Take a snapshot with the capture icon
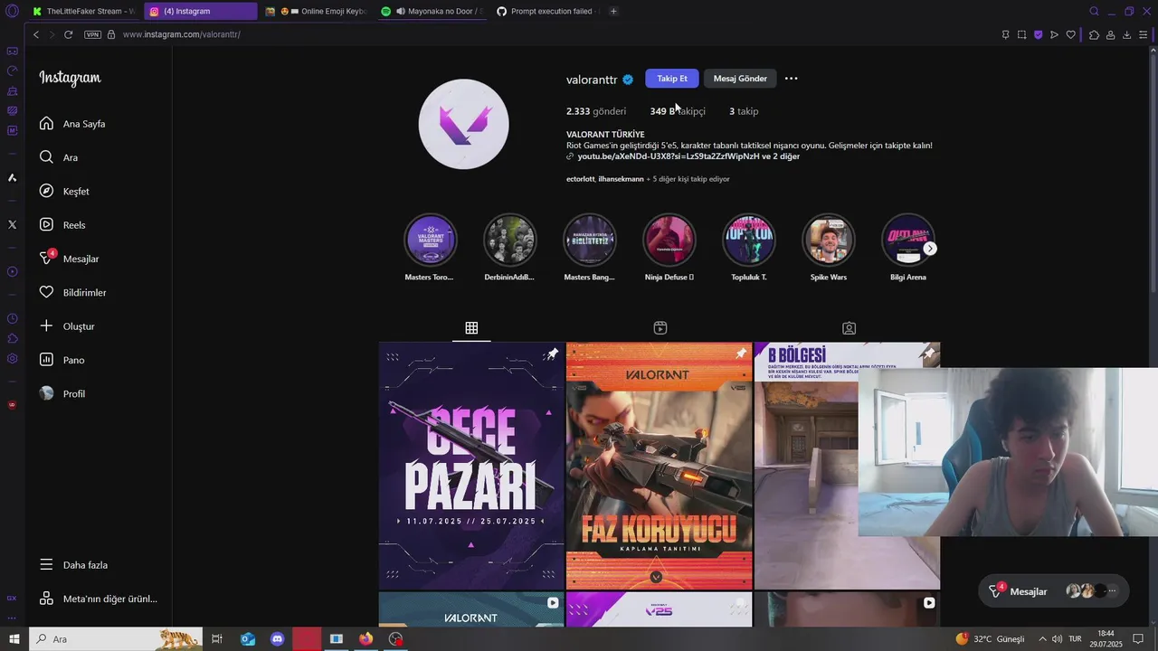This screenshot has width=1158, height=651. pos(1021,34)
